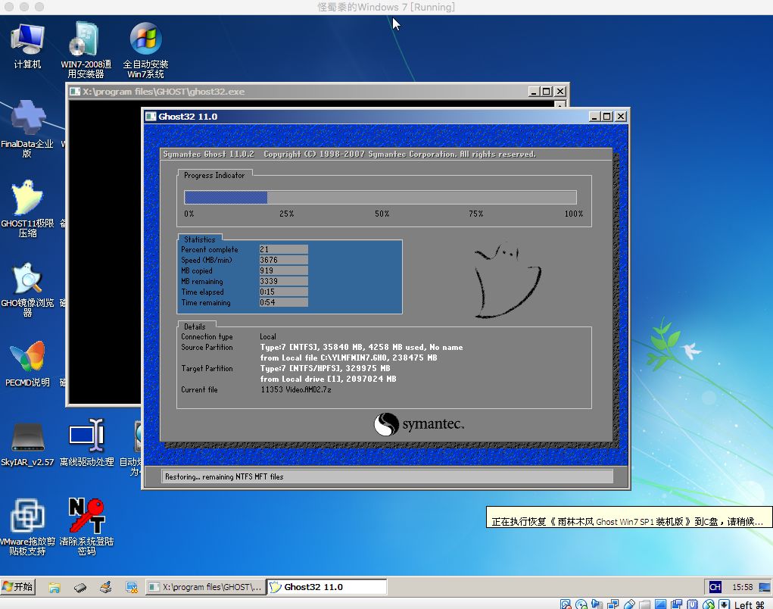Activate Ghost32 11.0 taskbar button
The image size is (773, 609).
pos(327,587)
